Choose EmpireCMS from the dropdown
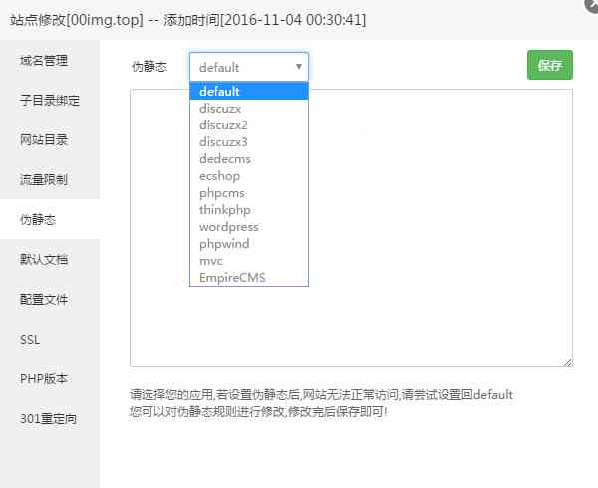Image resolution: width=598 pixels, height=488 pixels. coord(248,277)
